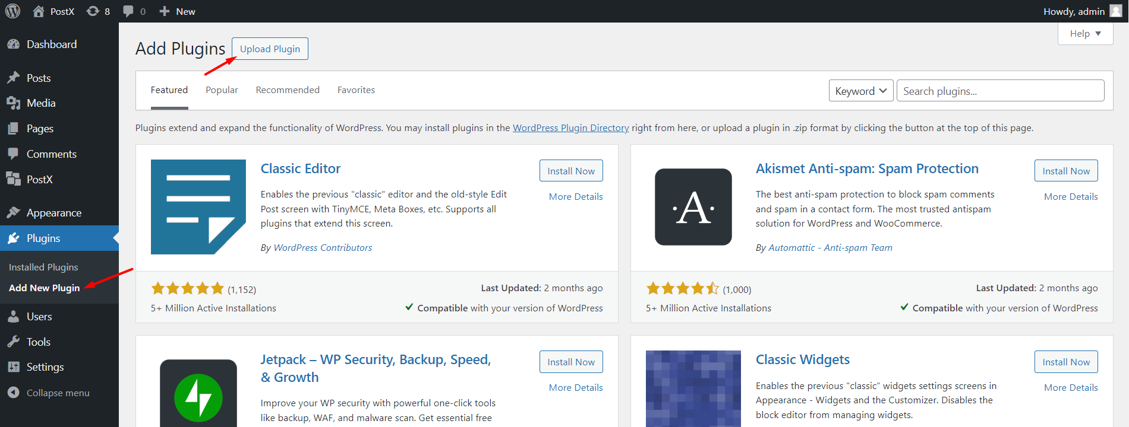1129x427 pixels.
Task: Open the Media library in the sidebar
Action: (x=41, y=103)
